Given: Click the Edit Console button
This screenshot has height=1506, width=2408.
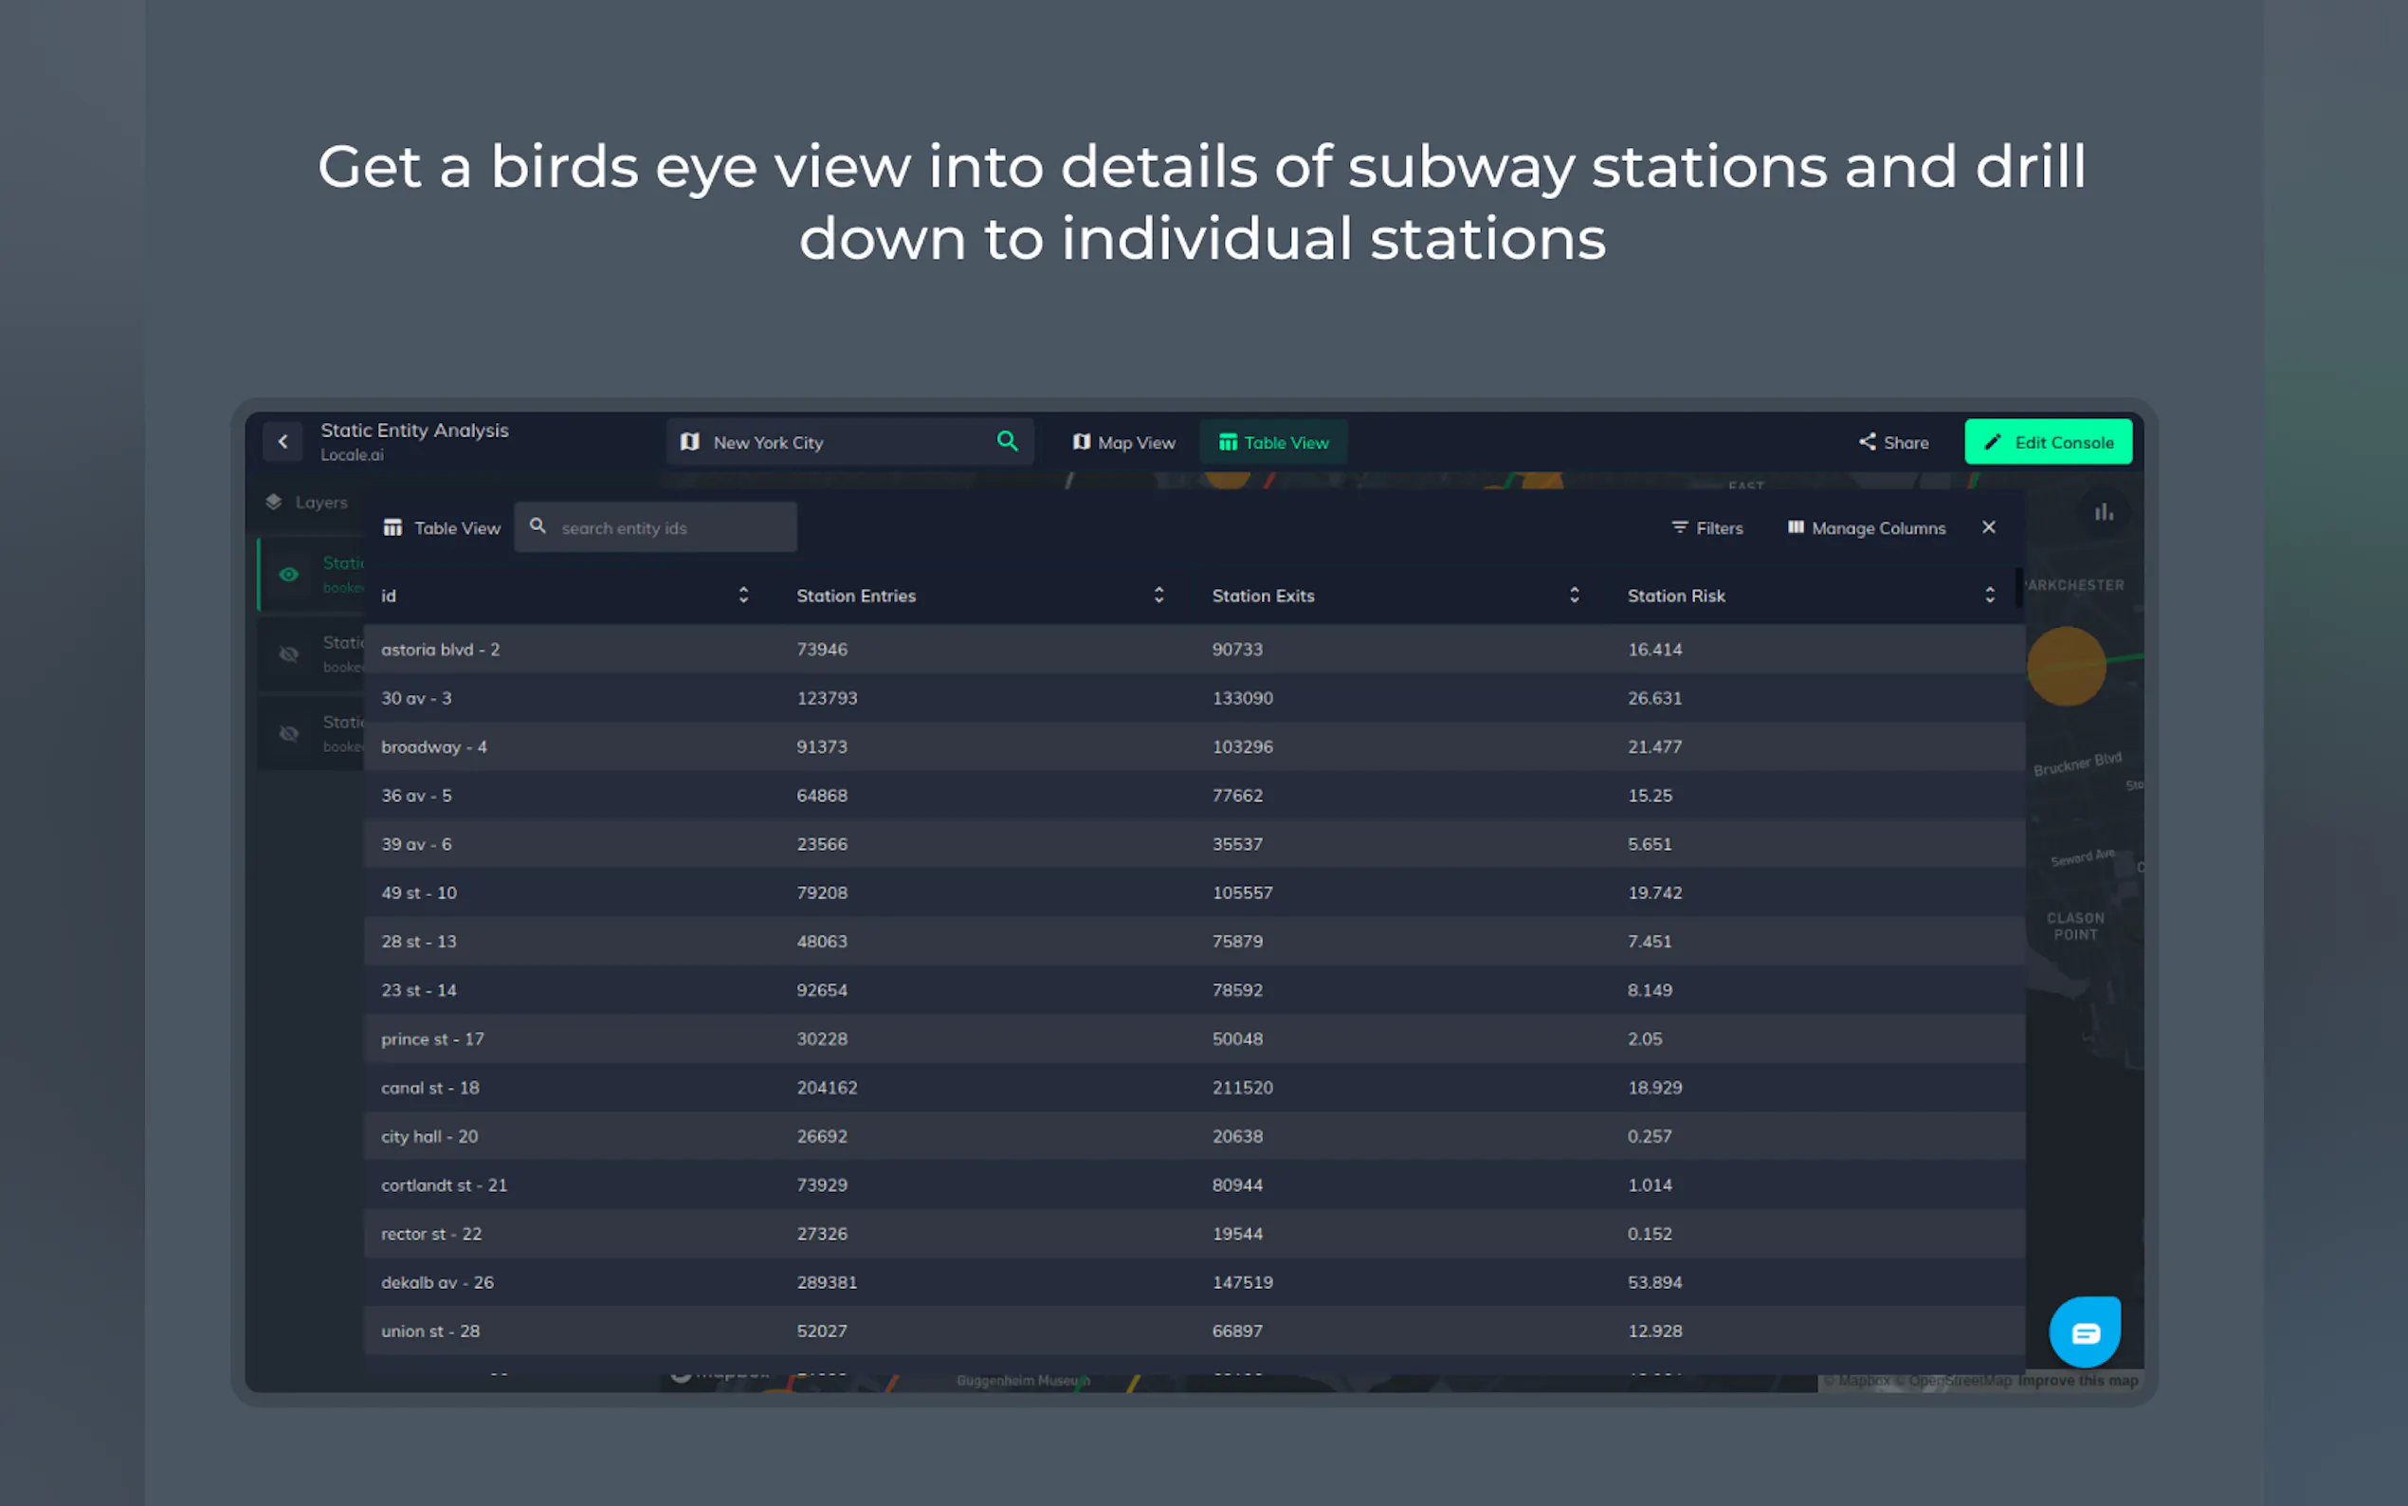Looking at the screenshot, I should 2048,442.
